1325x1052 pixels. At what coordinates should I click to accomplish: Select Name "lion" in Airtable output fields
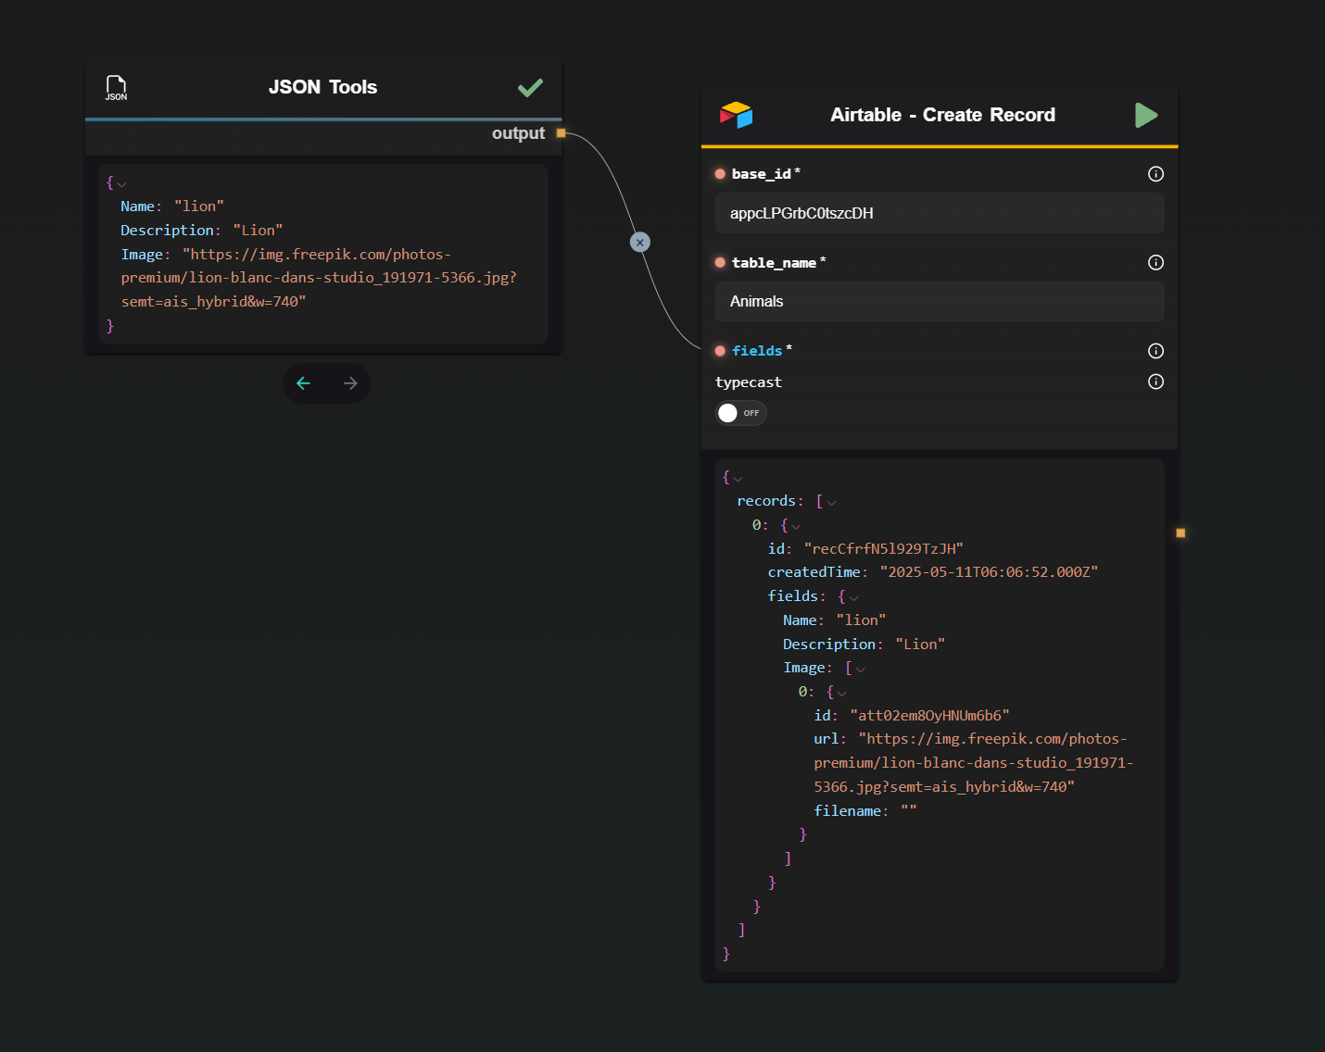click(861, 620)
